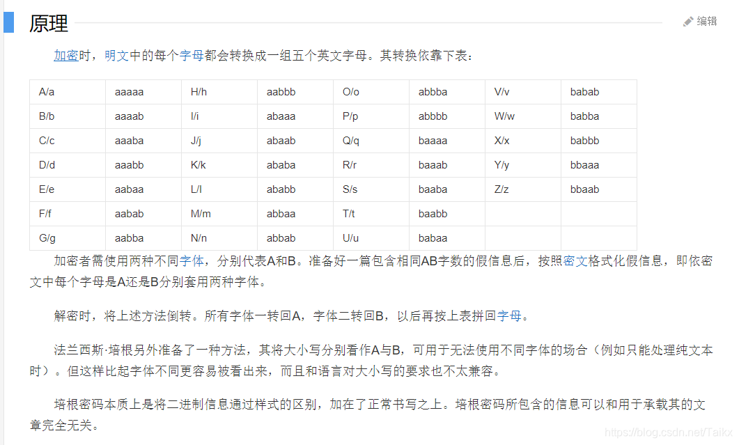Select table cell F/f

pos(68,214)
